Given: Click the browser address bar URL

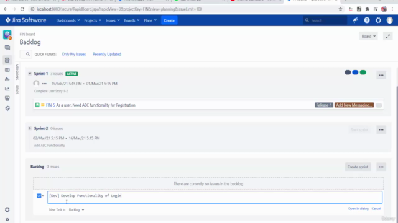Looking at the screenshot, I should point(119,9).
